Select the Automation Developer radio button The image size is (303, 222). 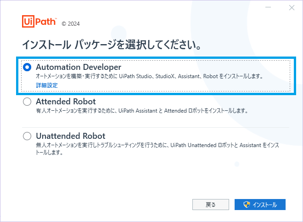point(27,68)
